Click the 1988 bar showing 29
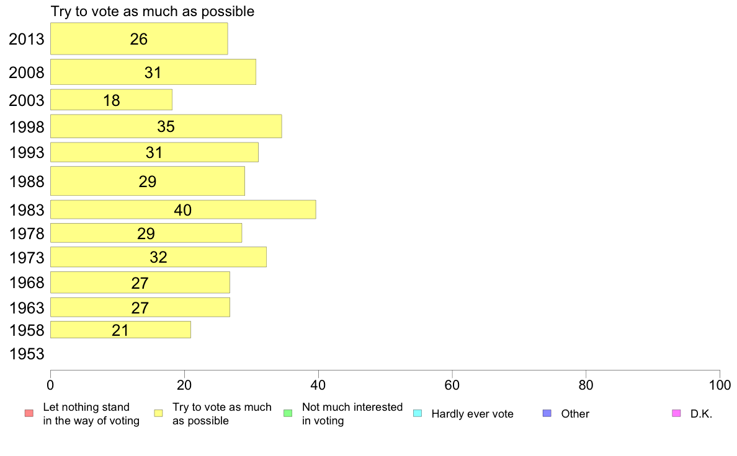 tap(148, 181)
